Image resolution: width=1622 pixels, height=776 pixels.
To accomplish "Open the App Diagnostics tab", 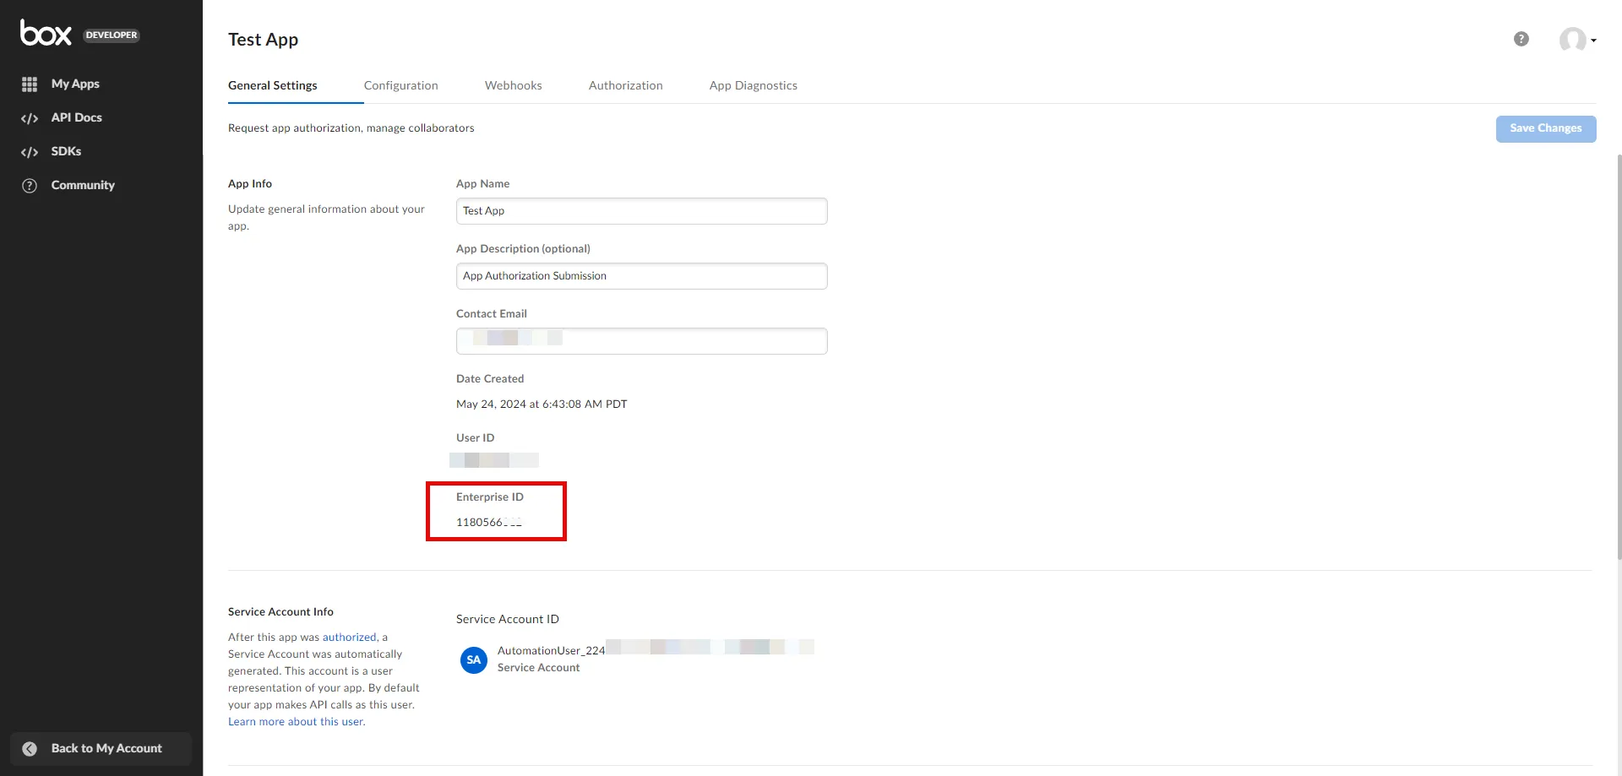I will 753,85.
